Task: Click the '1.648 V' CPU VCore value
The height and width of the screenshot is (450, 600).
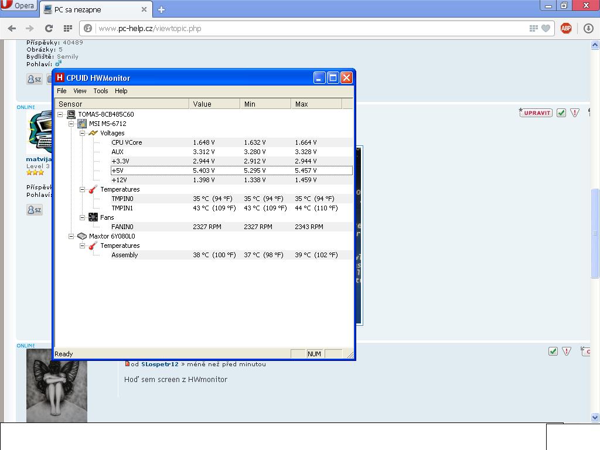Action: [x=203, y=142]
